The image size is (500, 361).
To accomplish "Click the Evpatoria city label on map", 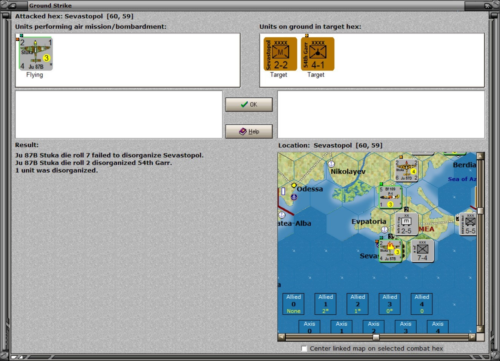I will pyautogui.click(x=369, y=222).
